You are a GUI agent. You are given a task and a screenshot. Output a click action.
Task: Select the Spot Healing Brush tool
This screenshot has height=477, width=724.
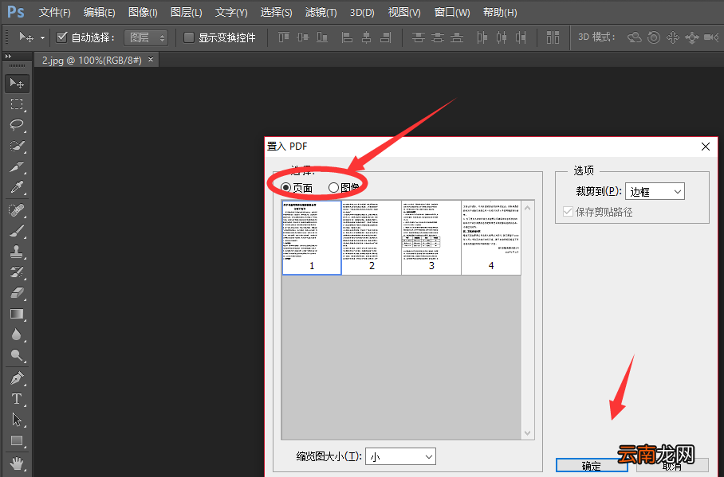17,210
